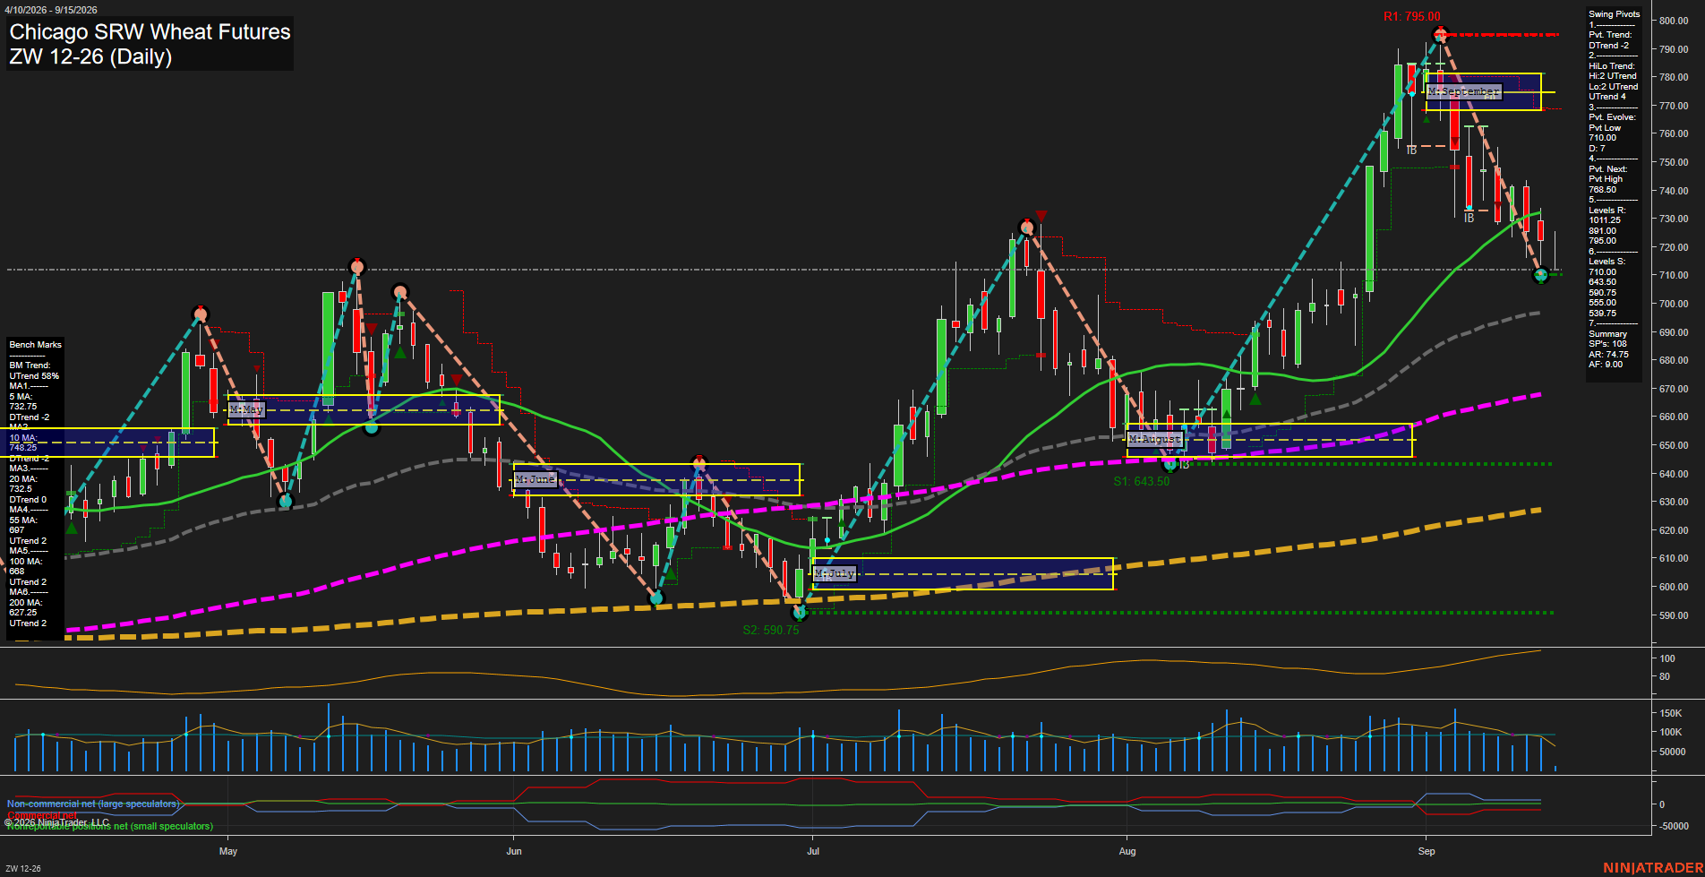Click the "Swing Pivots" panel heading
This screenshot has width=1705, height=877.
coord(1615,14)
